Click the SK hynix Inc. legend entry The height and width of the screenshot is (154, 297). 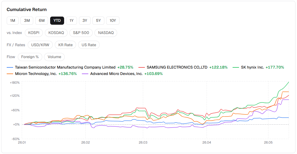(x=258, y=67)
